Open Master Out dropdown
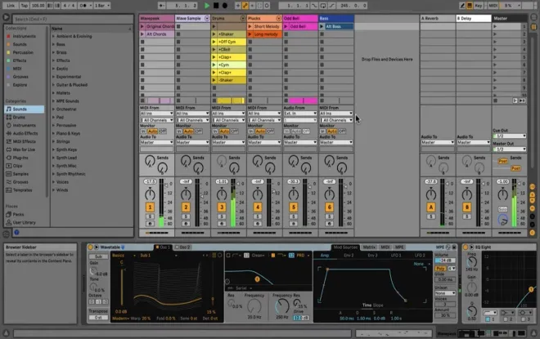 (x=510, y=149)
